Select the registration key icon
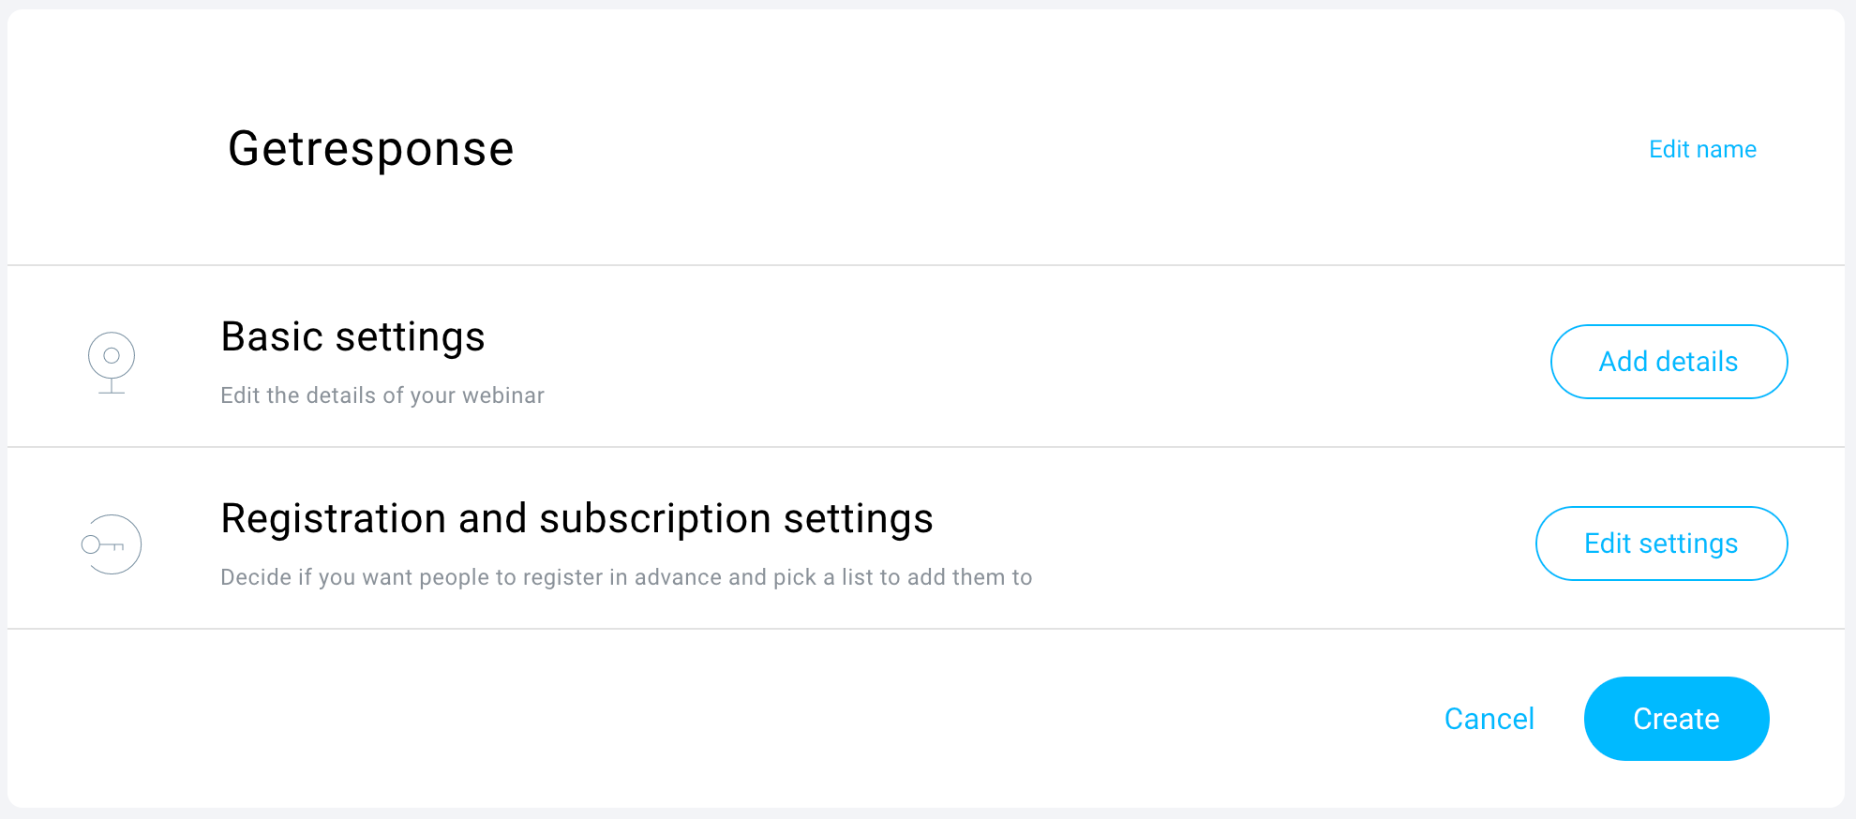 [x=111, y=544]
